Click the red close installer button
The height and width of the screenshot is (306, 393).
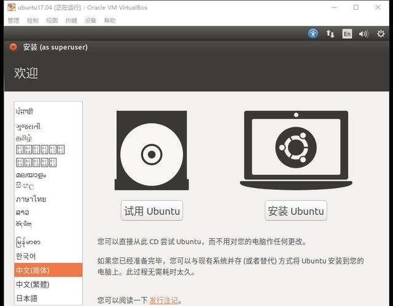pos(14,47)
